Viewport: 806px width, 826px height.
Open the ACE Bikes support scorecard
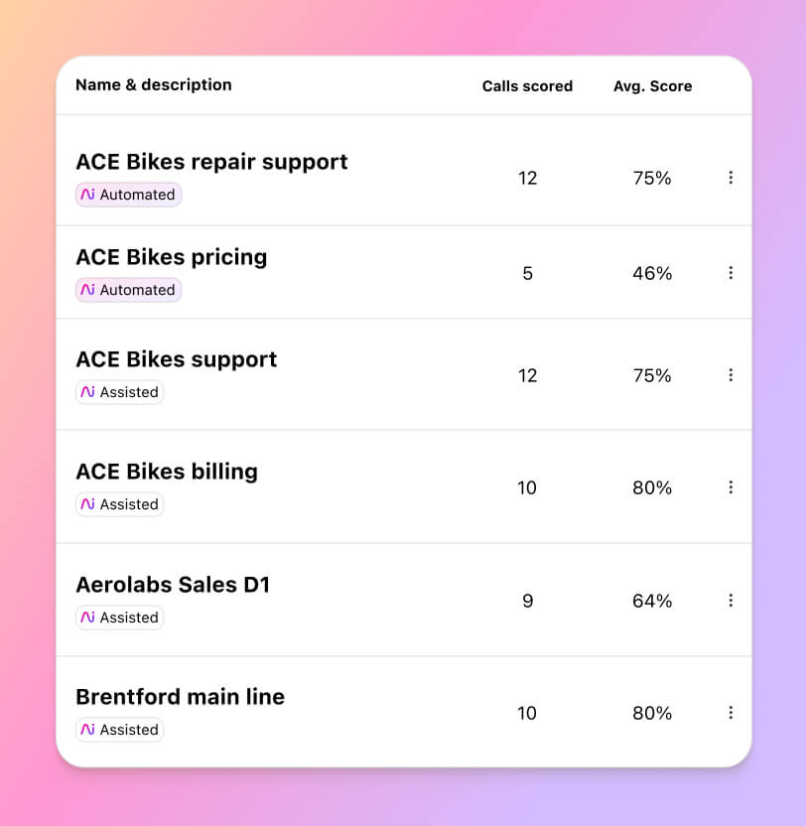(x=176, y=359)
